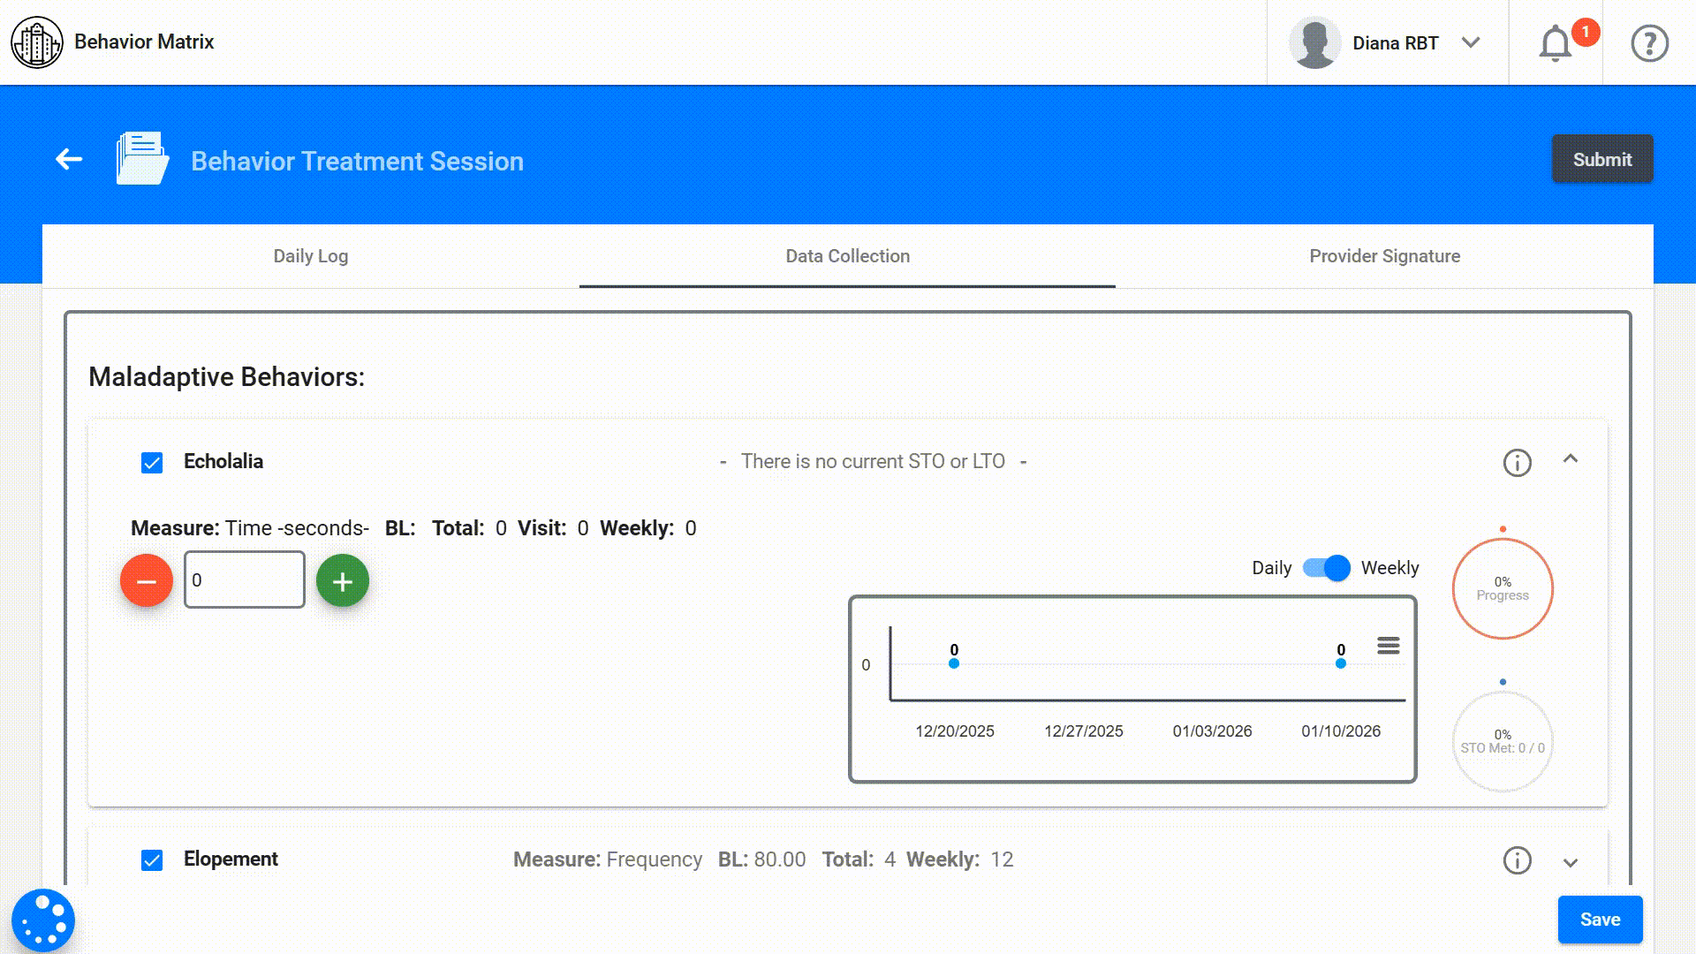Open the help question mark icon
The height and width of the screenshot is (954, 1696).
(x=1649, y=43)
